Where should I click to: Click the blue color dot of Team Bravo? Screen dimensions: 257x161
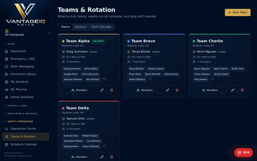(x=128, y=41)
